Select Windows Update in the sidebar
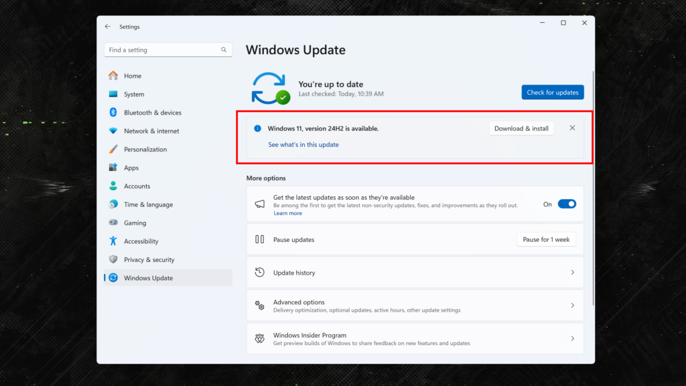Image resolution: width=686 pixels, height=386 pixels. point(168,278)
